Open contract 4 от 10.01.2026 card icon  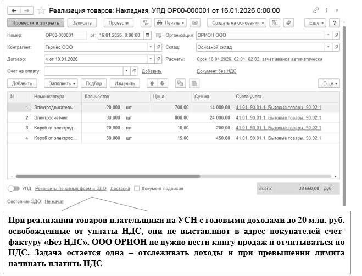click(158, 59)
